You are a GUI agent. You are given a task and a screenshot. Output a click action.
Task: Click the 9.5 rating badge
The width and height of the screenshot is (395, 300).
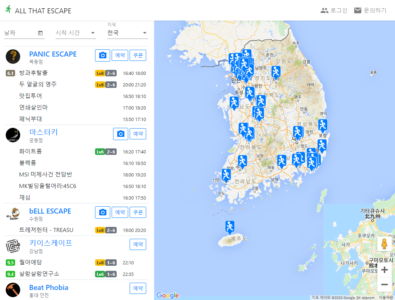[10, 263]
